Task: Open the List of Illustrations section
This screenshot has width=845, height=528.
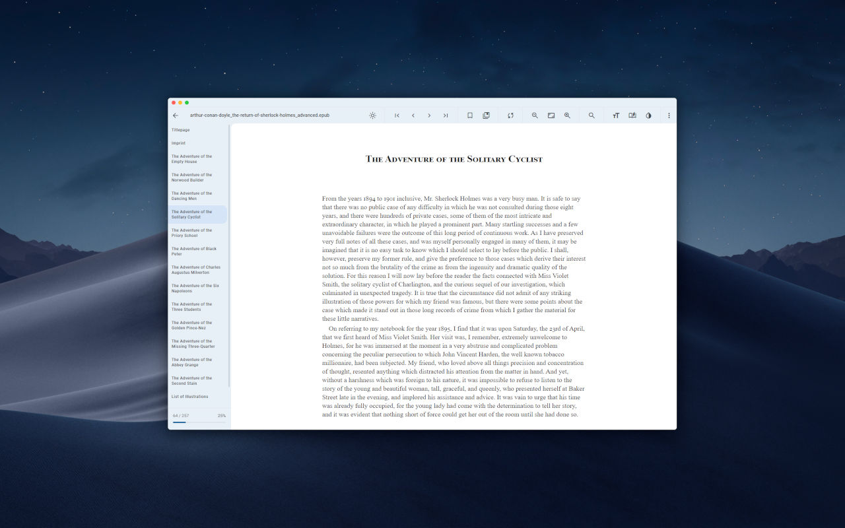Action: coord(190,396)
